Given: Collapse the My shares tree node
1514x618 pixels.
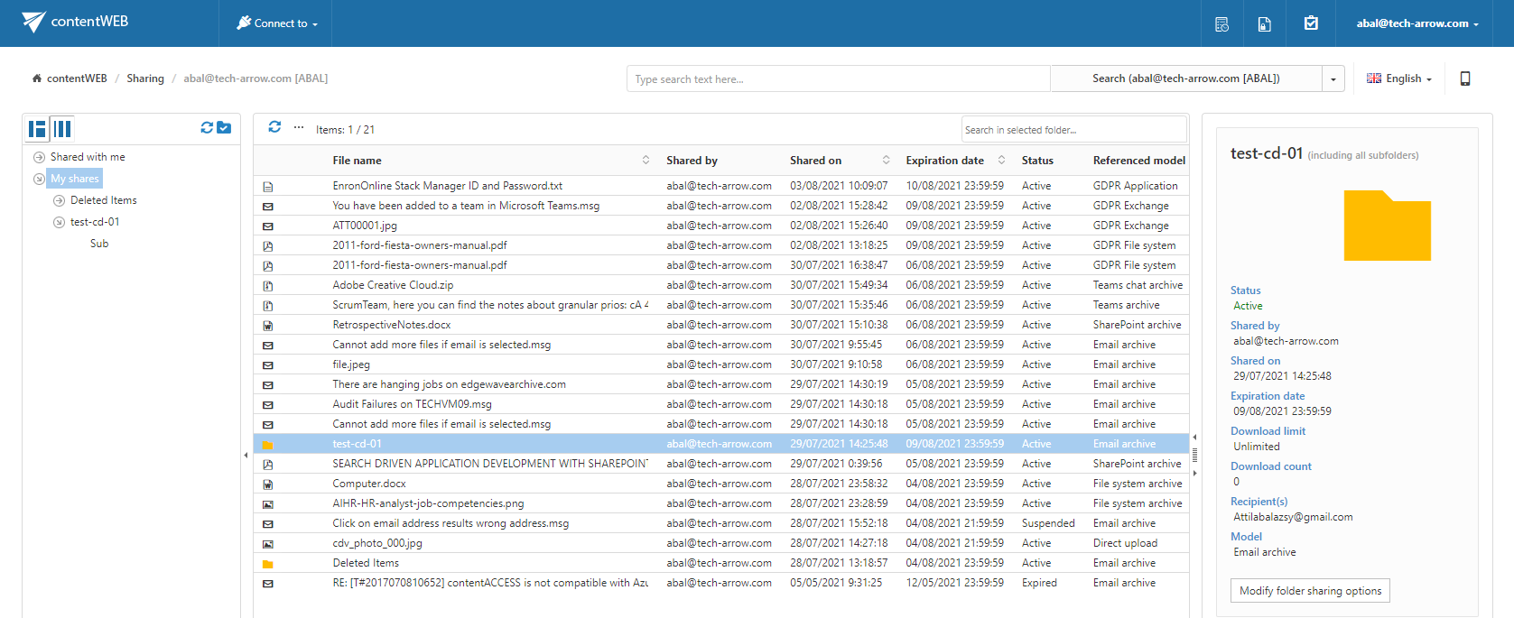Looking at the screenshot, I should 39,179.
